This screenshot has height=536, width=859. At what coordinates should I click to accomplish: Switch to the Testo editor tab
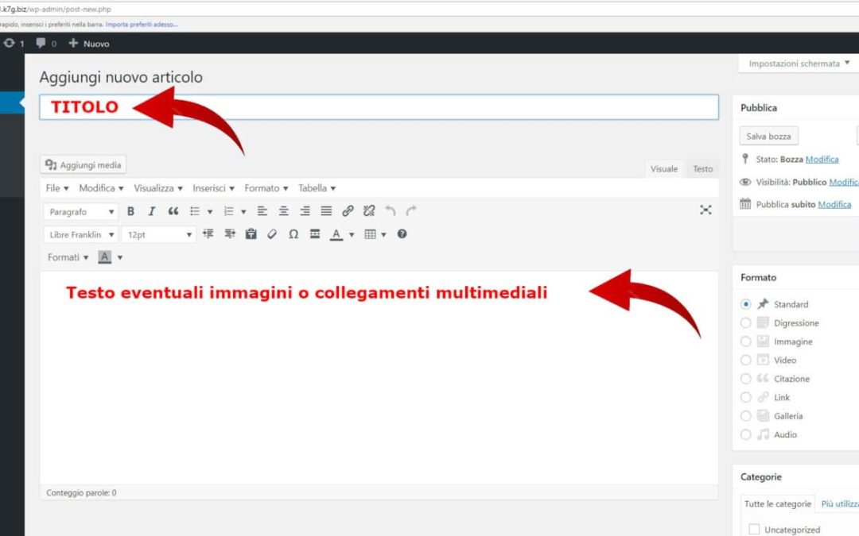[x=702, y=169]
